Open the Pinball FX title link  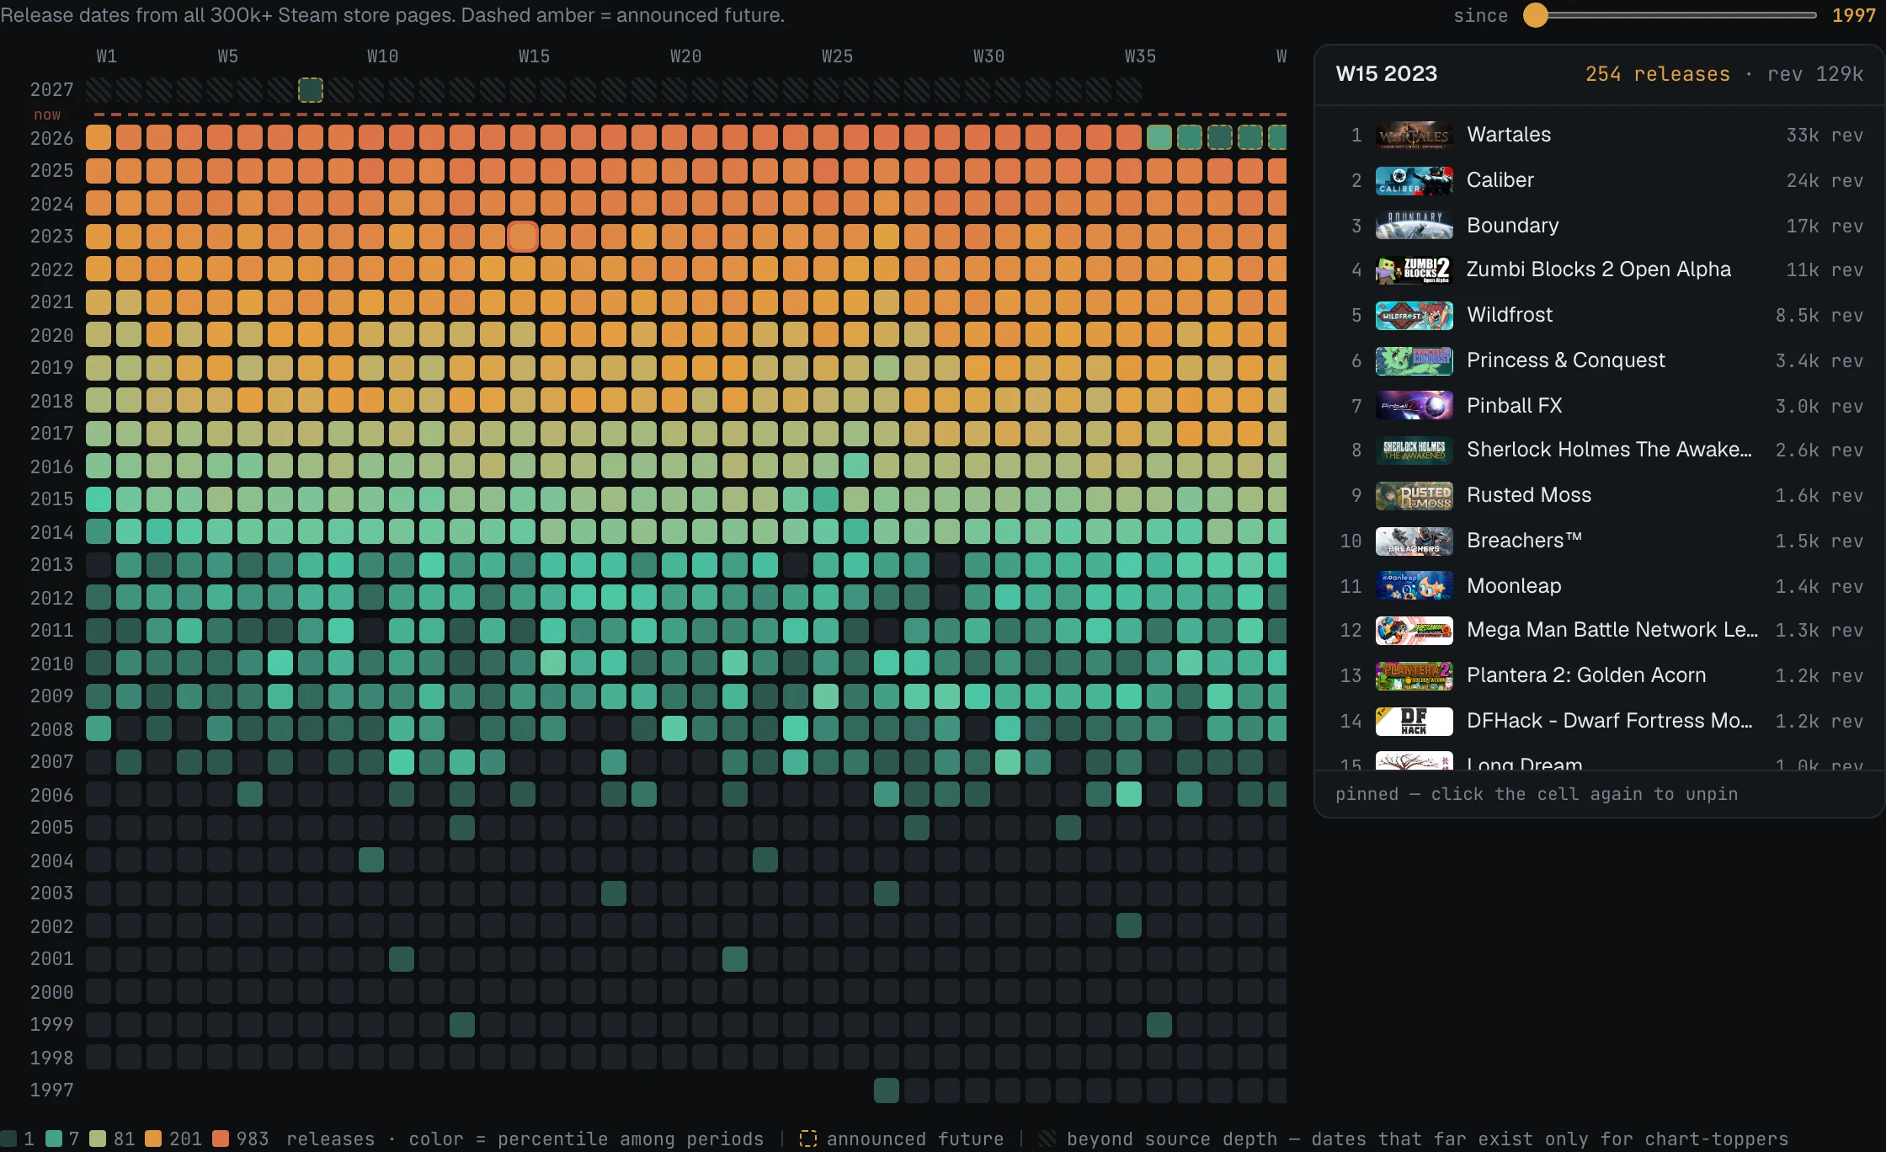coord(1514,406)
